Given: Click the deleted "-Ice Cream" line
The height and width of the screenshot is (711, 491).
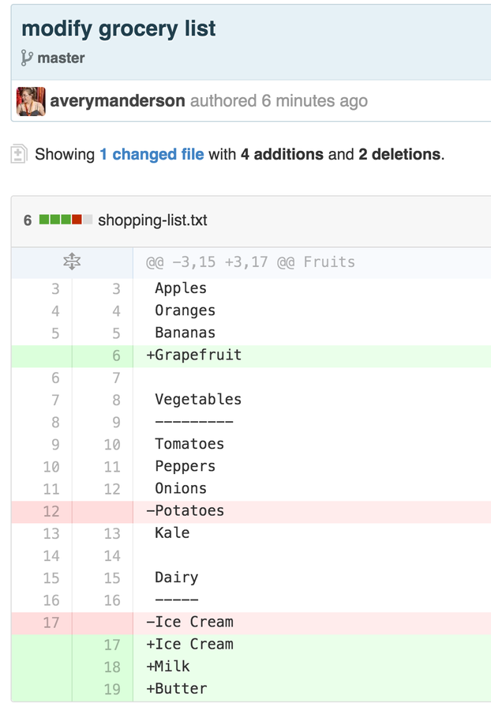Looking at the screenshot, I should pyautogui.click(x=189, y=623).
